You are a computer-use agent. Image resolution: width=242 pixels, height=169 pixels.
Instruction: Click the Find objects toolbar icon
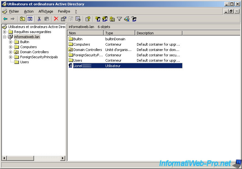(127, 19)
